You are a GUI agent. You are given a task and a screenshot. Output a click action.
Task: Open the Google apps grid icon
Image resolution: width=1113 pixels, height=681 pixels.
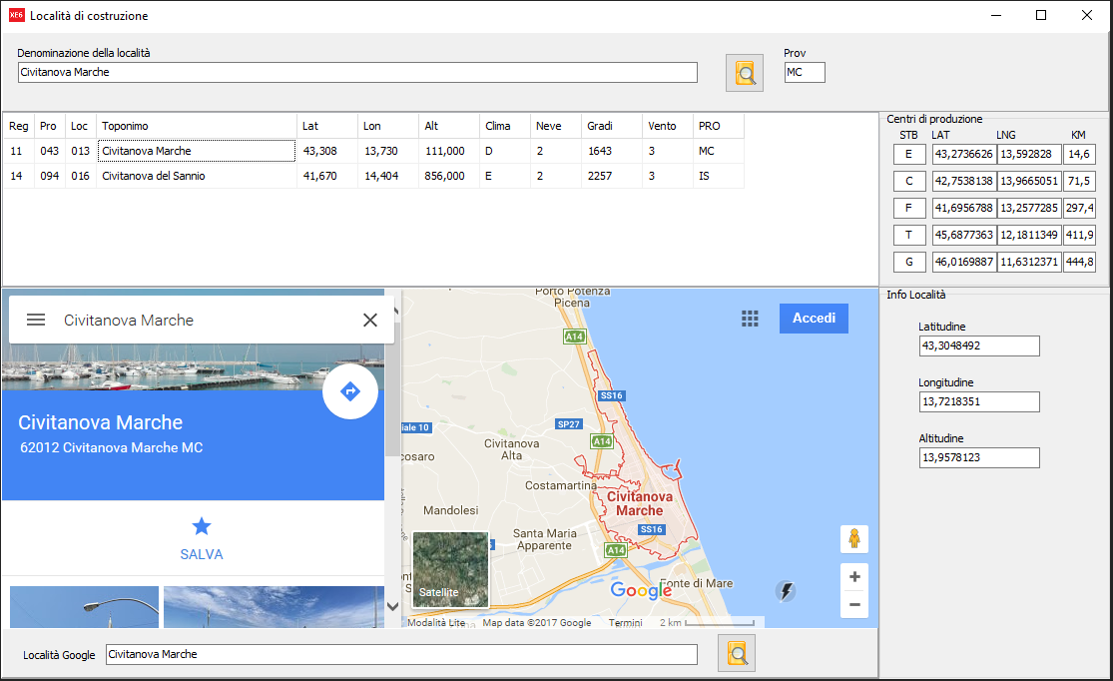click(750, 319)
